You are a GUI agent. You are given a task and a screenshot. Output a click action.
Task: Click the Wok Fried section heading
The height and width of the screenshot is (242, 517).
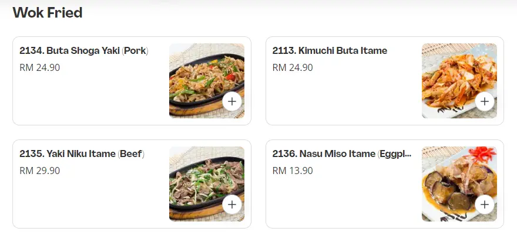47,13
